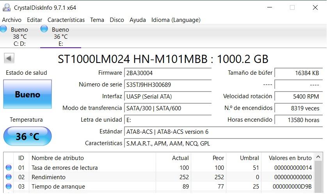Screen dimensions: 327x196
Task: Click the Estándar field ATA8-ACS version 6
Action: tap(224, 131)
